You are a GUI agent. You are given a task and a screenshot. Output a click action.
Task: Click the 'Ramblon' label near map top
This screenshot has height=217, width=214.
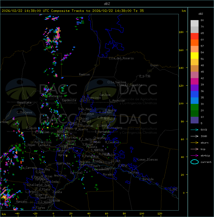click(x=84, y=74)
